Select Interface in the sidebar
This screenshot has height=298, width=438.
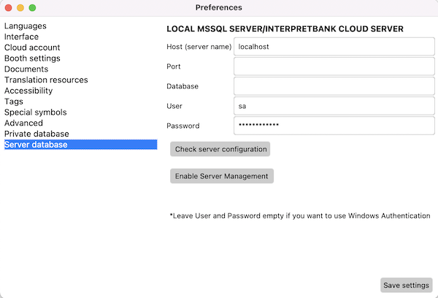21,37
